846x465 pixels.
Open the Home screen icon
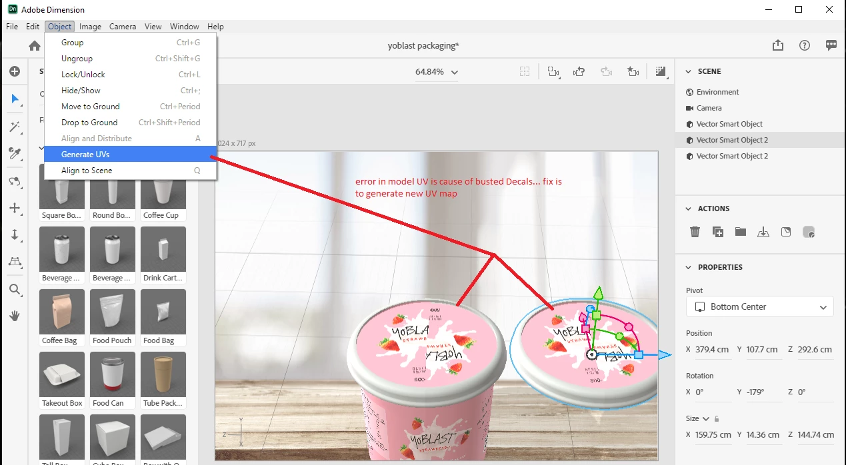coord(35,45)
